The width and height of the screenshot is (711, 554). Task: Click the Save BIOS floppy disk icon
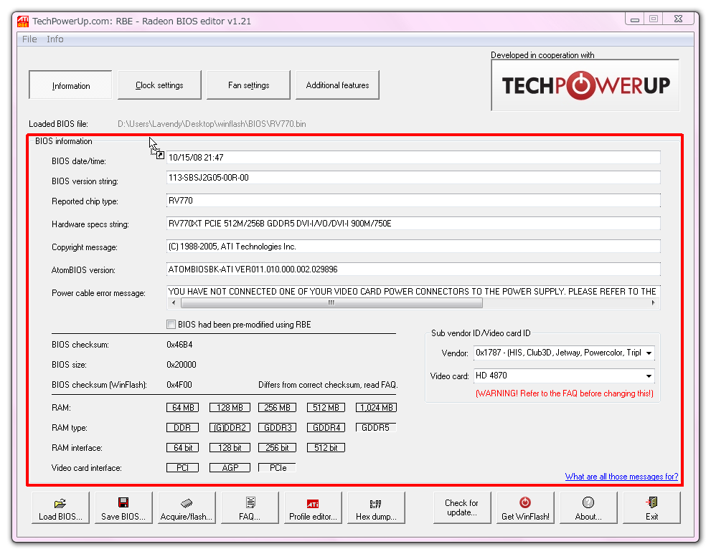[x=123, y=502]
